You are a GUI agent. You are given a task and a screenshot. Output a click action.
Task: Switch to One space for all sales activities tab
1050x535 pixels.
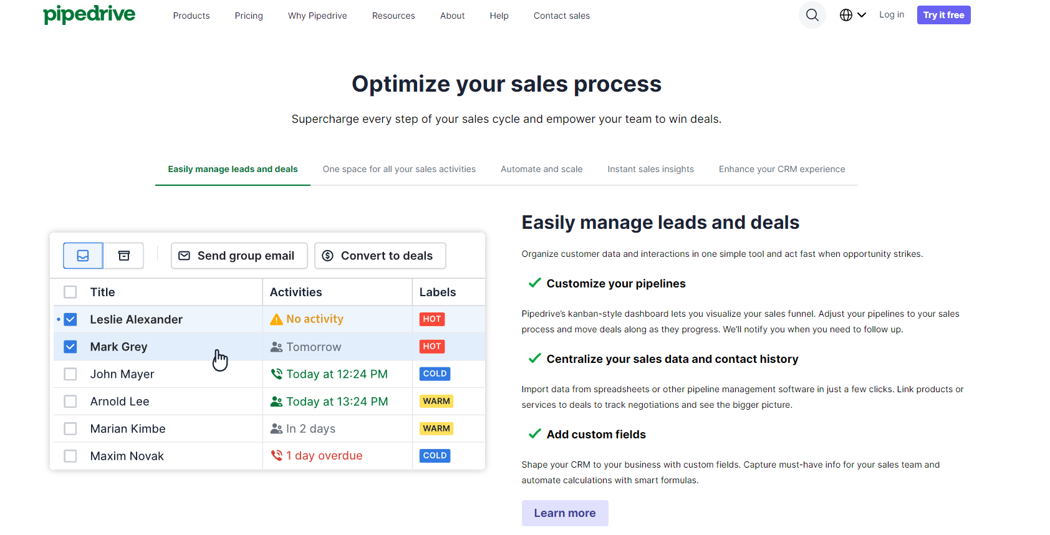click(399, 169)
